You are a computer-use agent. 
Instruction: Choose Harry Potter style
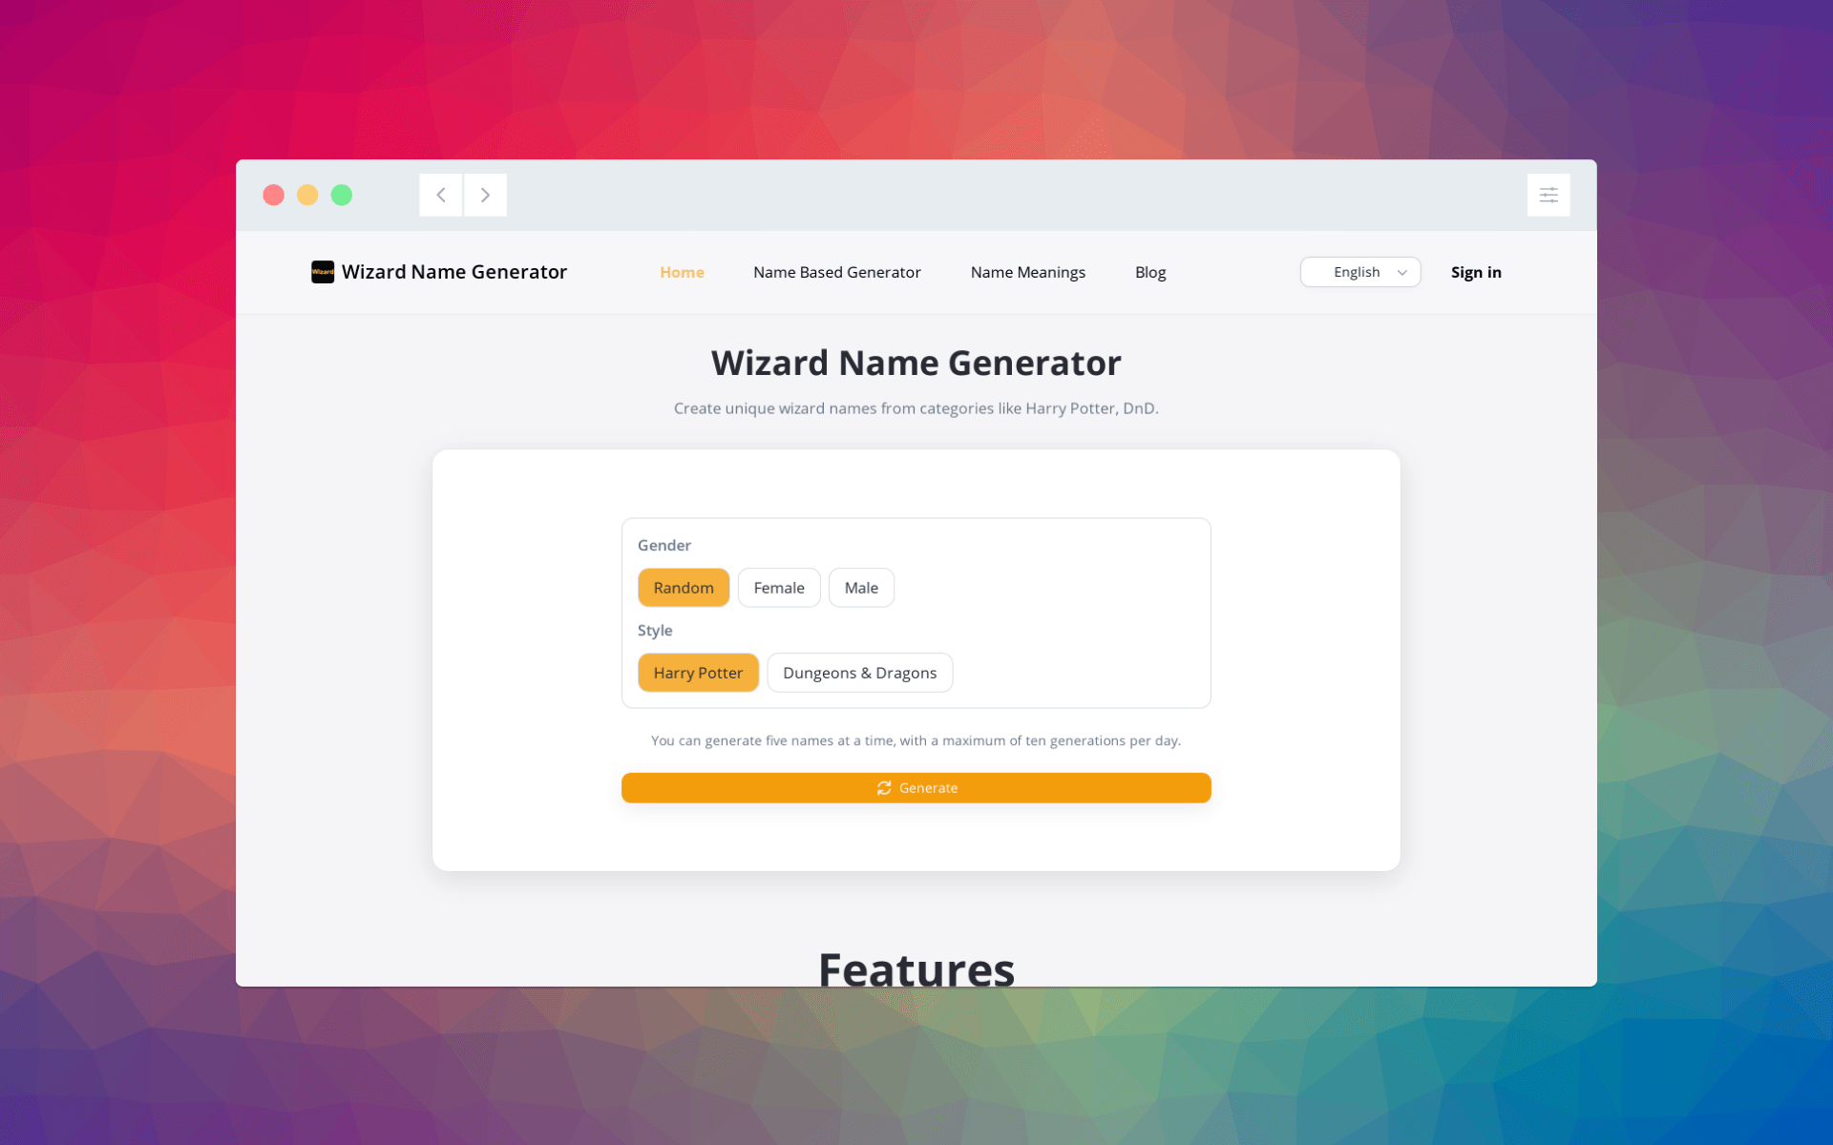pos(698,673)
